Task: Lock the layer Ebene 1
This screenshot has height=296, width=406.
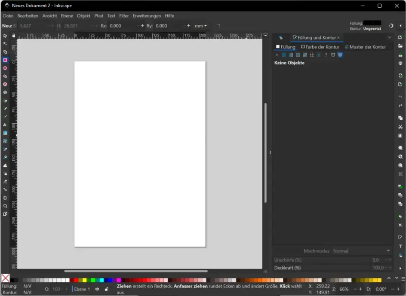Action: tap(106, 289)
